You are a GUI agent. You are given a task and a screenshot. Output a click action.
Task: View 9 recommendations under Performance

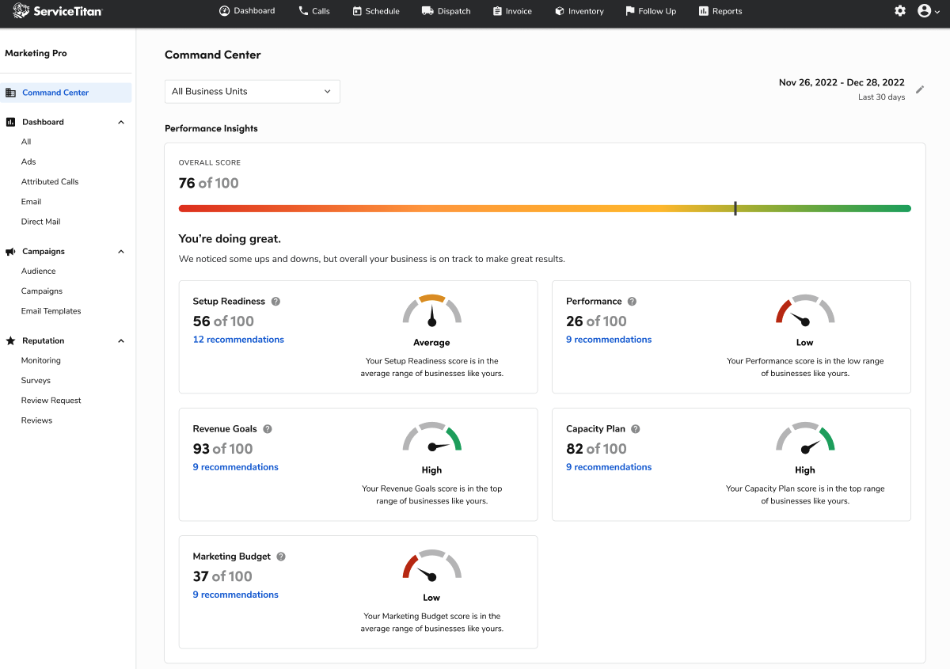609,340
